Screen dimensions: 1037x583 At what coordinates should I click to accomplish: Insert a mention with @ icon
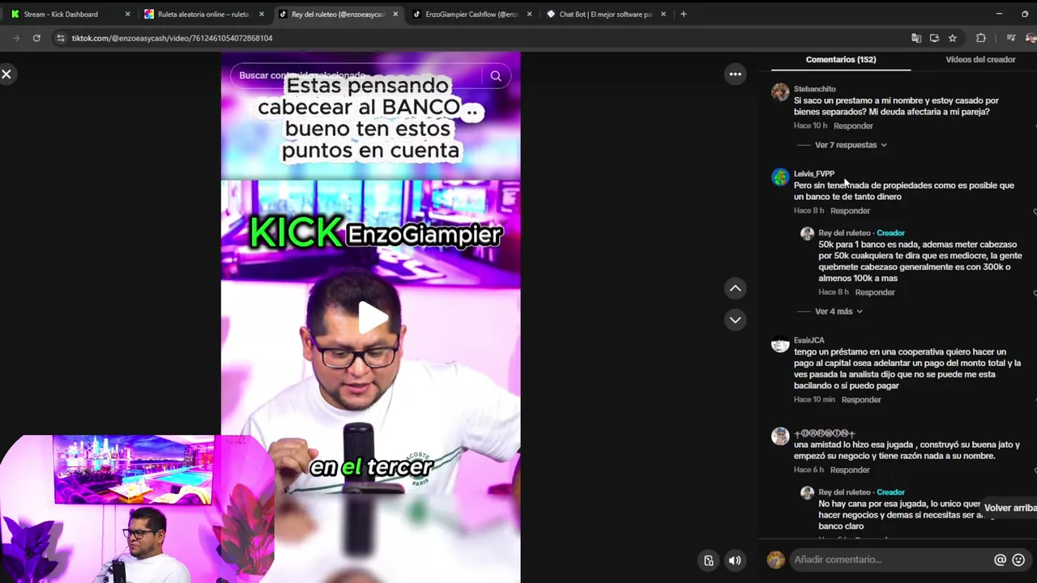point(1000,560)
